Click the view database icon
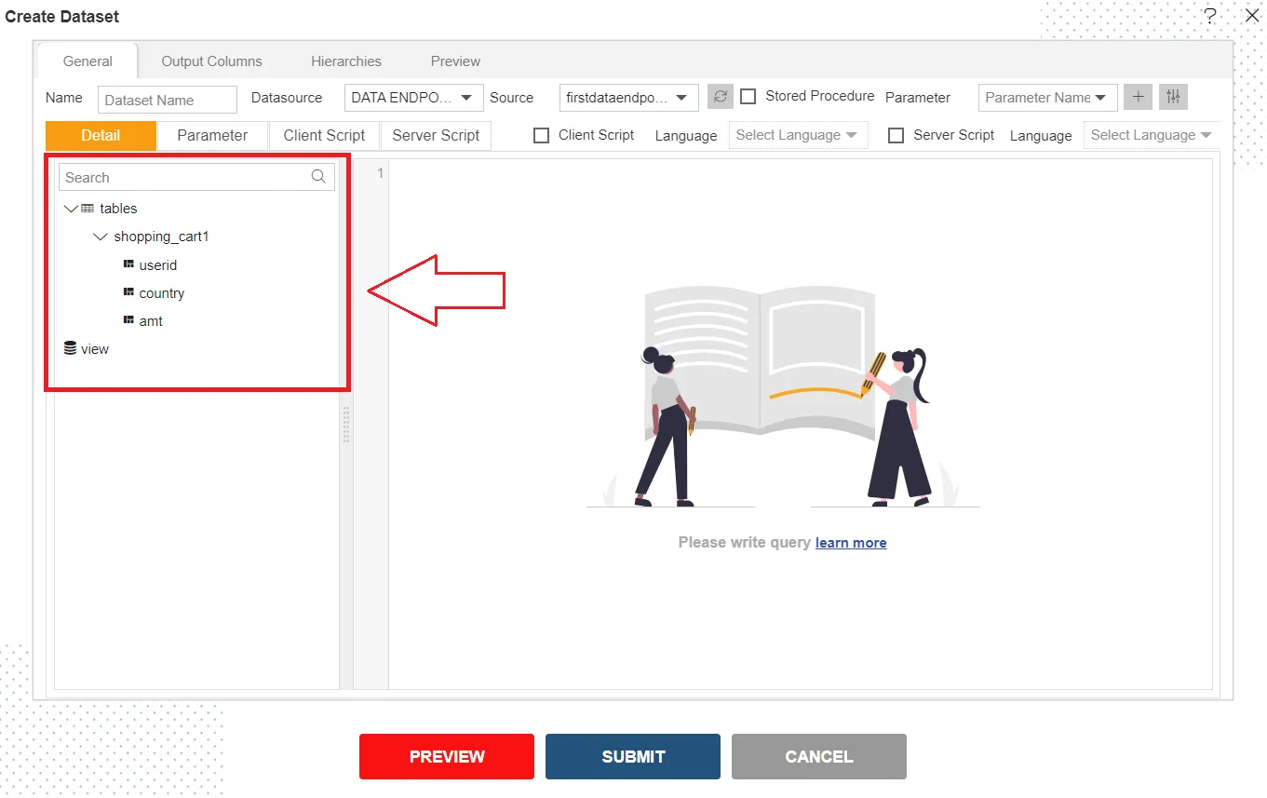Viewport: 1267px width, 798px height. 70,348
